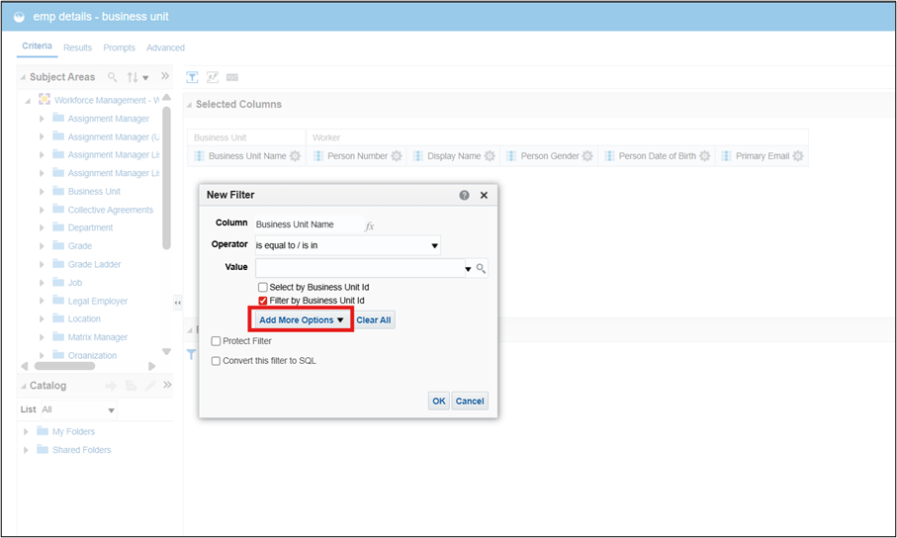Click inside the Value input field

(358, 268)
